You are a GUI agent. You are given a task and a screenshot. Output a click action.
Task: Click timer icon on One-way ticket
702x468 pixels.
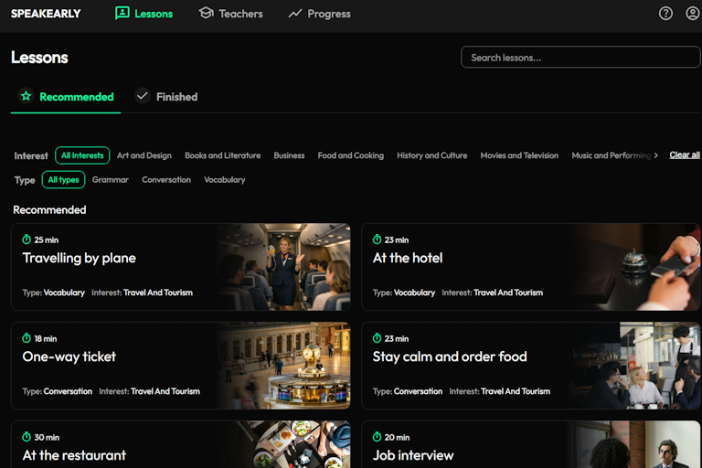coord(27,338)
